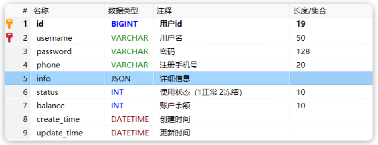Screen dimensions: 378x145
Task: Select row number 1
Action: click(x=25, y=24)
